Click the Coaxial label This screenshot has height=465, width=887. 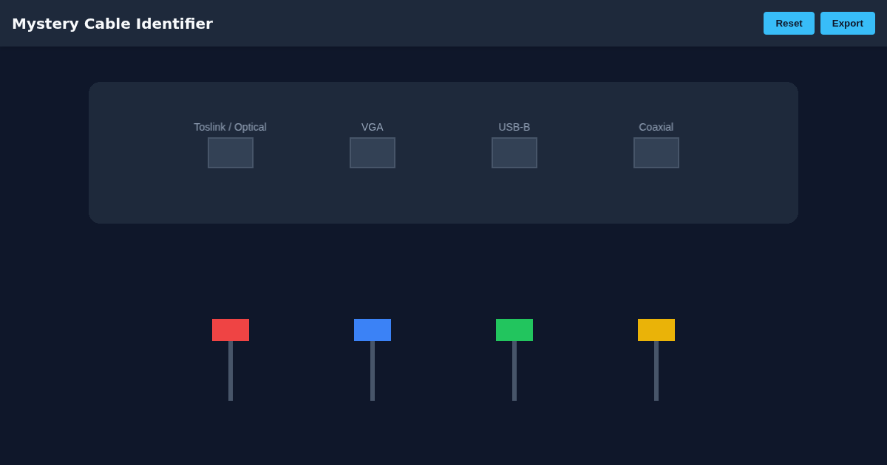[656, 127]
